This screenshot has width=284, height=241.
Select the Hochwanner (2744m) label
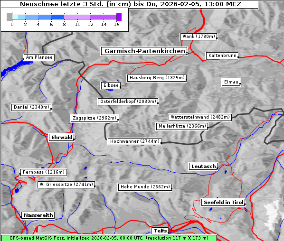click(x=135, y=141)
